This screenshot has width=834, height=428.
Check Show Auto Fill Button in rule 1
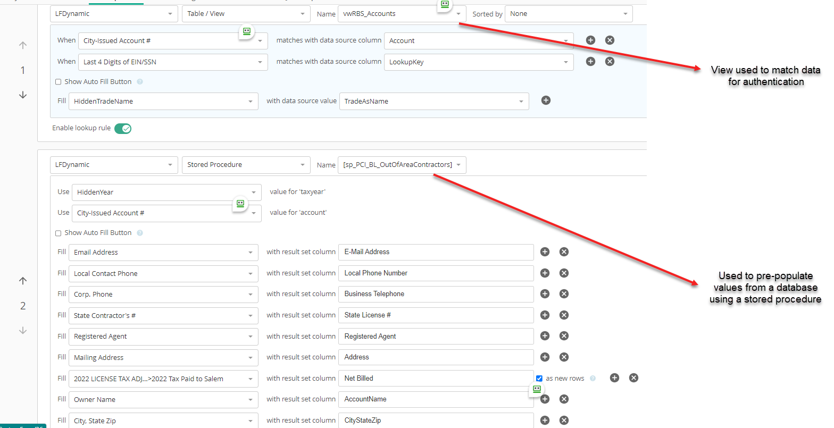point(59,82)
